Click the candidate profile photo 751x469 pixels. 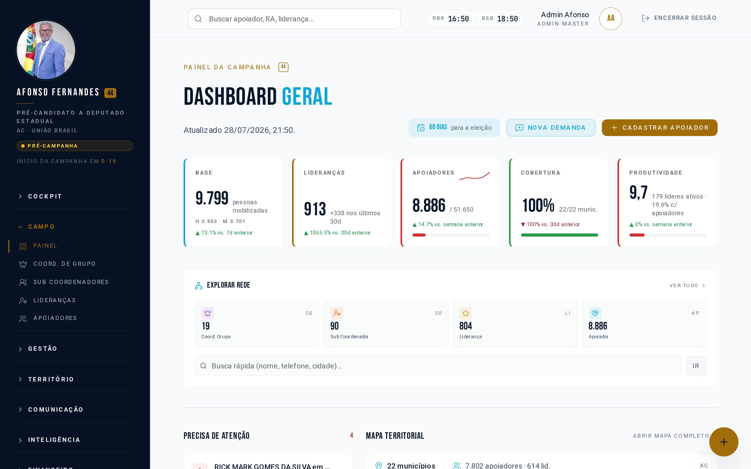pyautogui.click(x=46, y=50)
